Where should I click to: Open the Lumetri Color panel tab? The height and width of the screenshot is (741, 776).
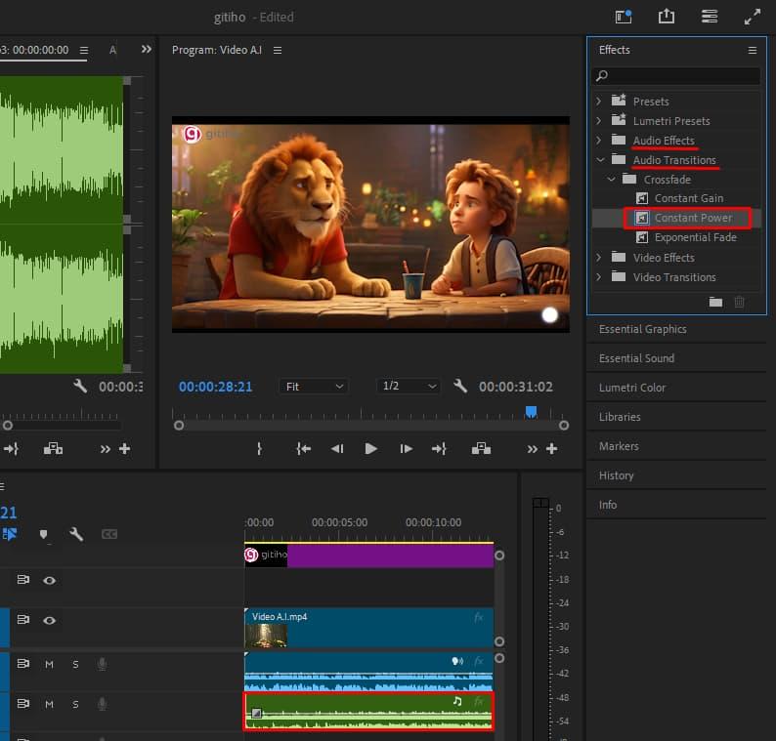coord(631,388)
